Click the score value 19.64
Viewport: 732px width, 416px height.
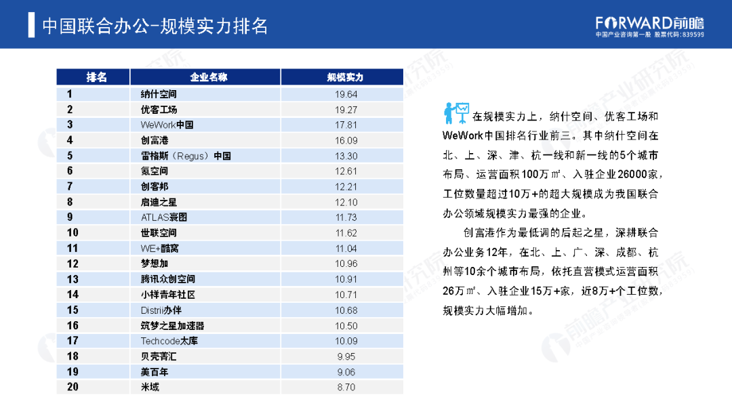point(346,94)
